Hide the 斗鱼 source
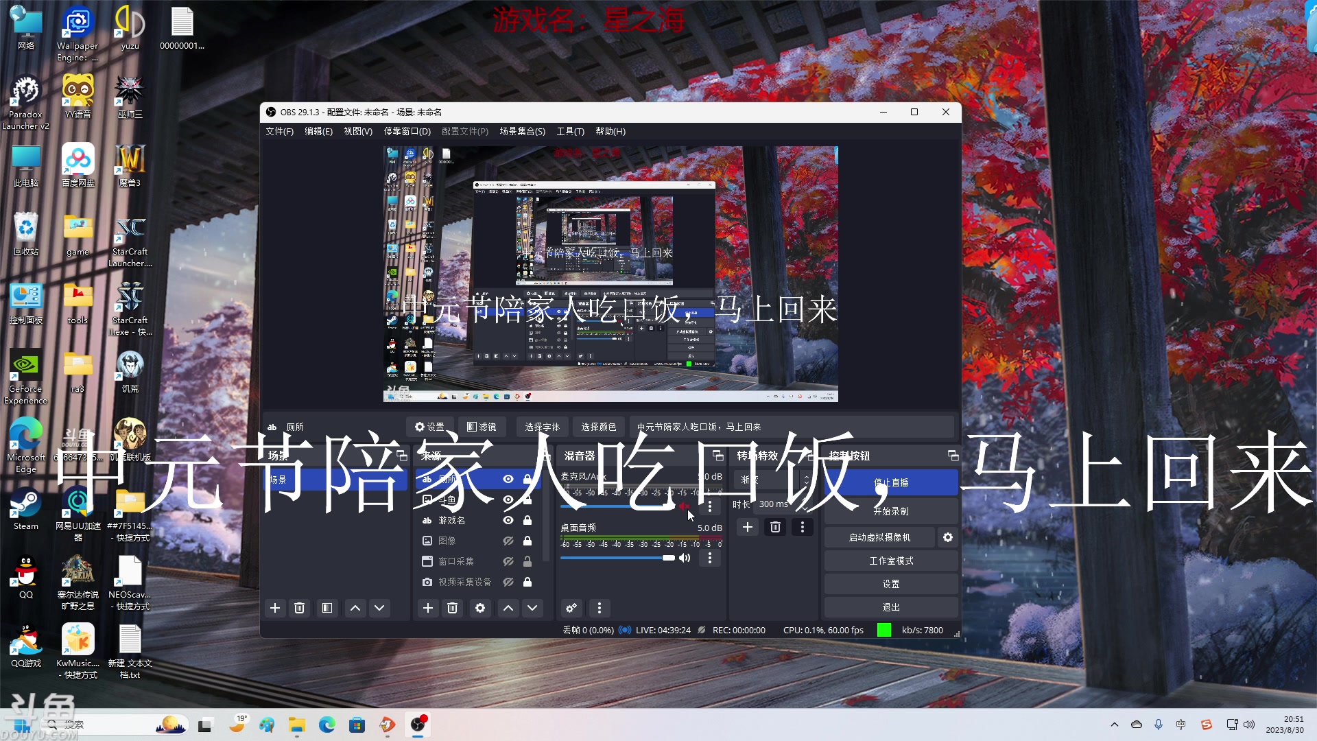 tap(508, 499)
